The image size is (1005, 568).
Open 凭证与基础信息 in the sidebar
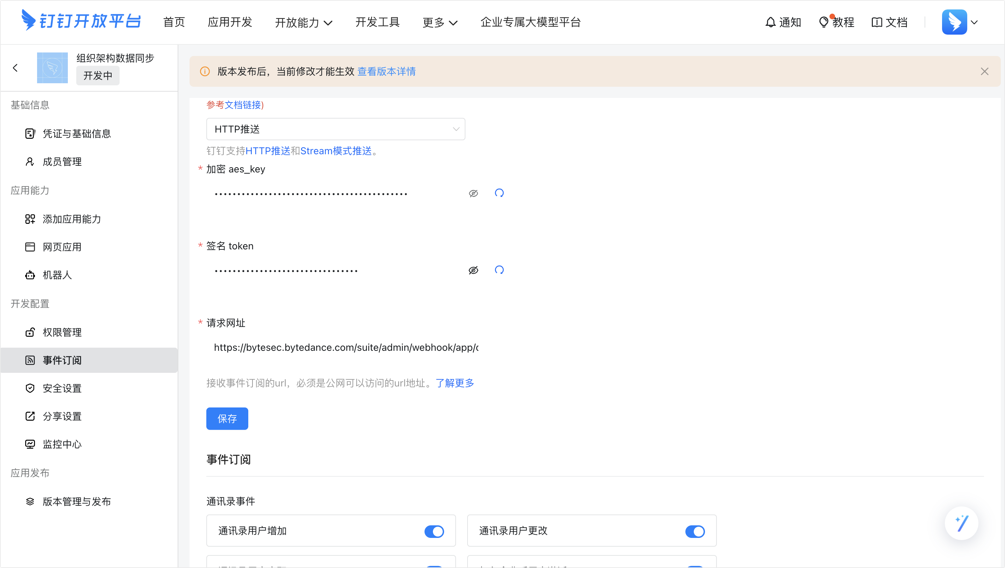[89, 134]
